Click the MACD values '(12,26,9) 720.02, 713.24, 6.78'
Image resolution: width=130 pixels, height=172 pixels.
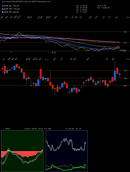pyautogui.click(x=35, y=129)
